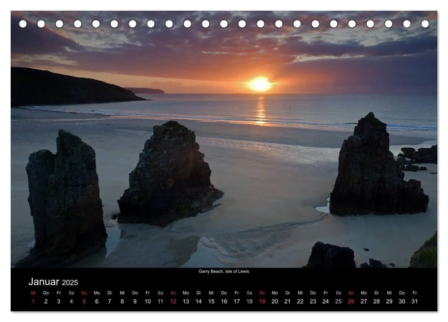The image size is (448, 322).
Task: Click the 'Sa' label above date 18
Action: pyautogui.click(x=249, y=293)
